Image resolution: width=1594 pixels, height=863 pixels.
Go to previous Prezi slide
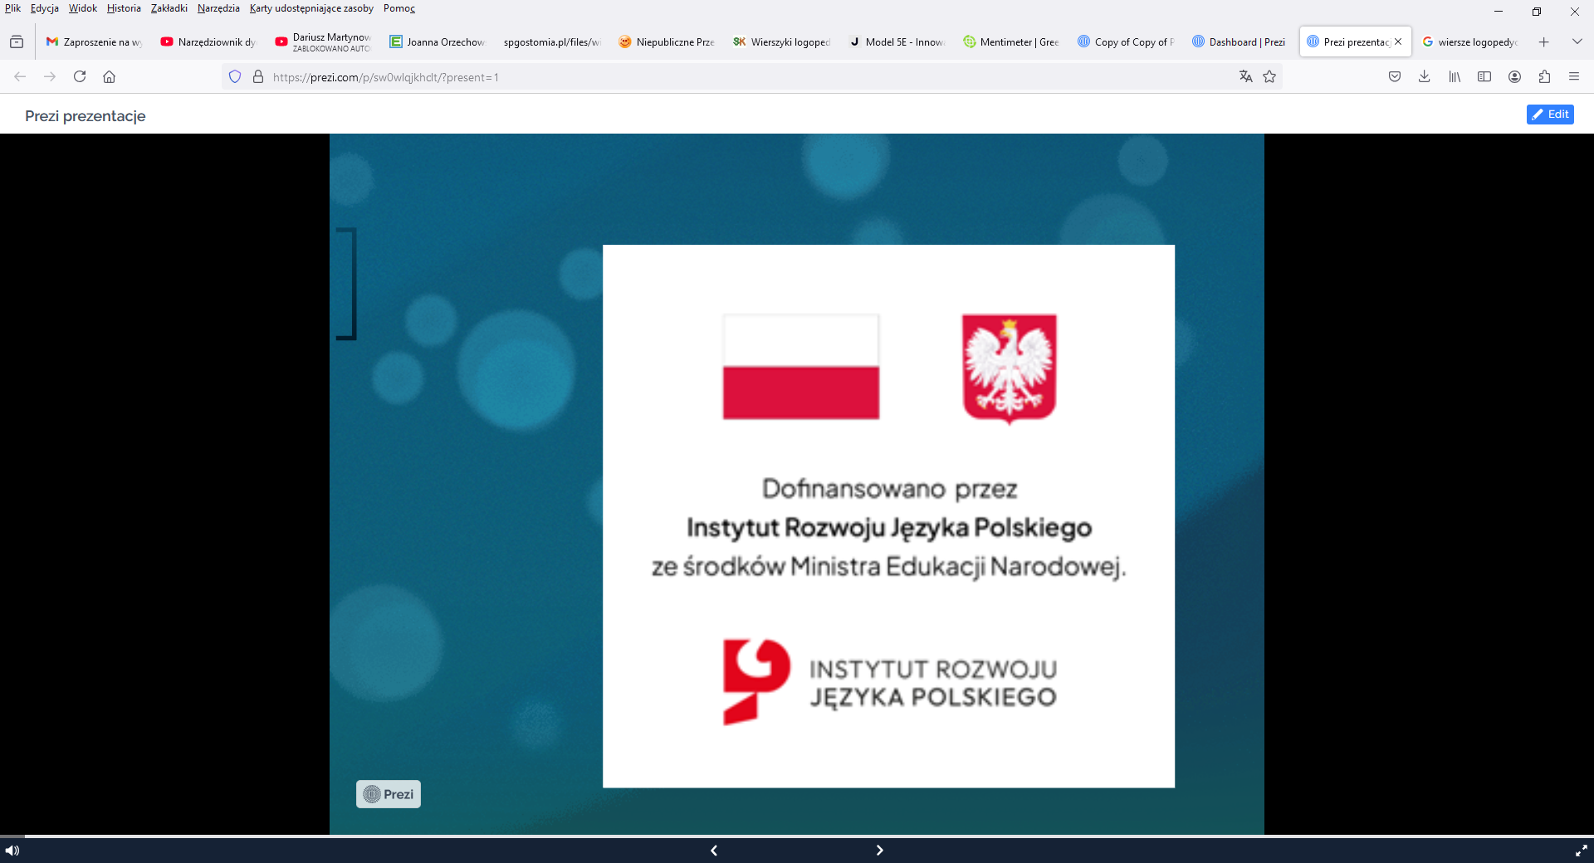point(714,851)
